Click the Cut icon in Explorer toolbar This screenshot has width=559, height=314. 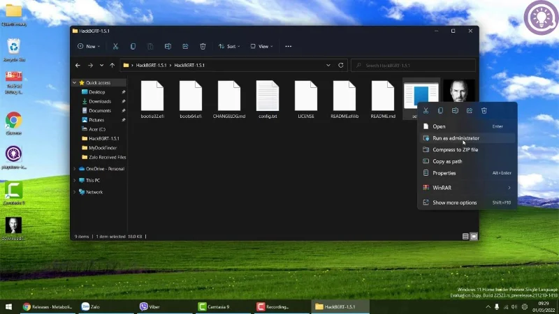115,46
